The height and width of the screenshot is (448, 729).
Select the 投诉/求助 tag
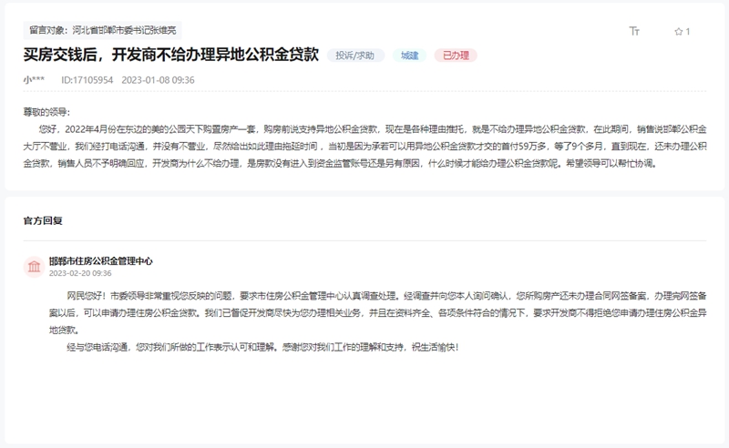pyautogui.click(x=355, y=56)
